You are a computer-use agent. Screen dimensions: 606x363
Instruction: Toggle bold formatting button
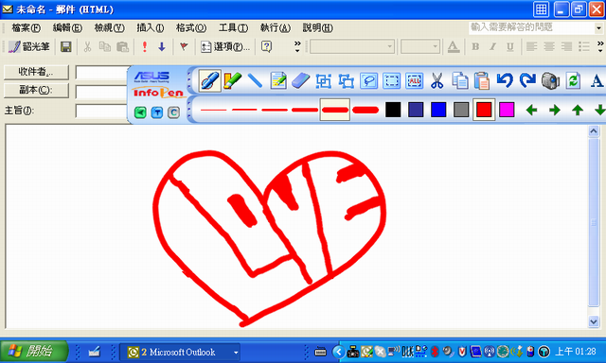click(x=475, y=46)
